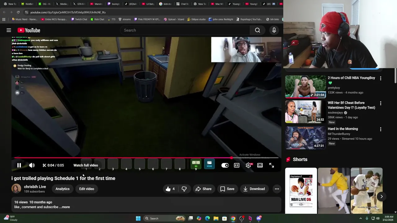Screen dimensions: 397x223
Task: Toggle closed captions CC button
Action: [x=237, y=165]
